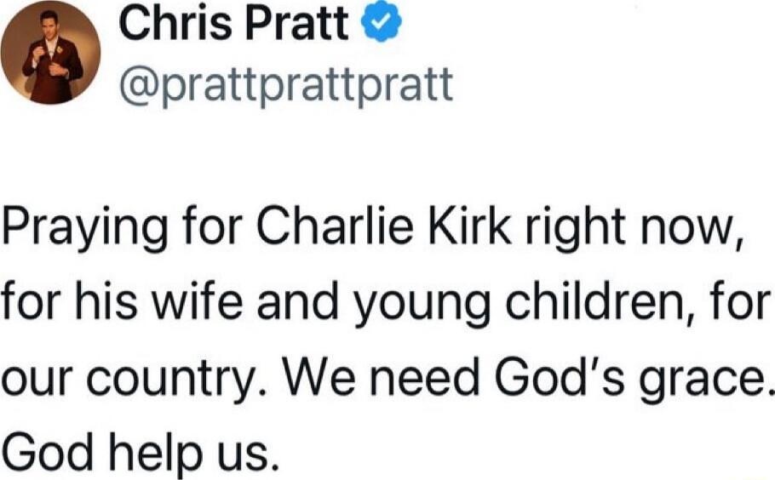Click the blue verified checkmark badge

pyautogui.click(x=381, y=23)
